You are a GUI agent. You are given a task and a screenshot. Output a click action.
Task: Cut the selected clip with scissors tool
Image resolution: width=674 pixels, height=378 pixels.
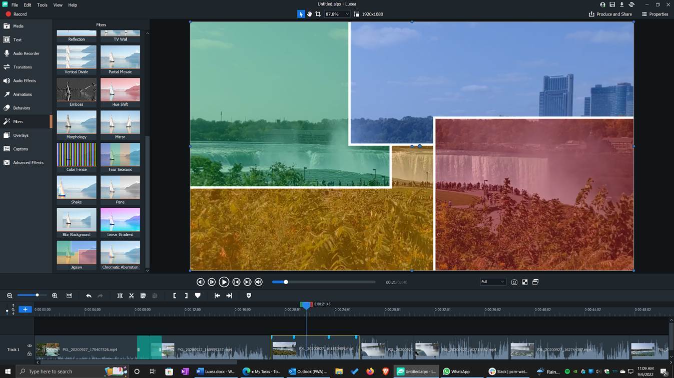click(132, 296)
